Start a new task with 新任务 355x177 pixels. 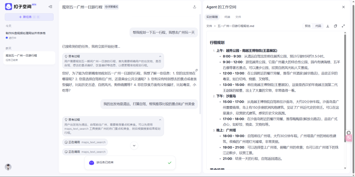29,17
